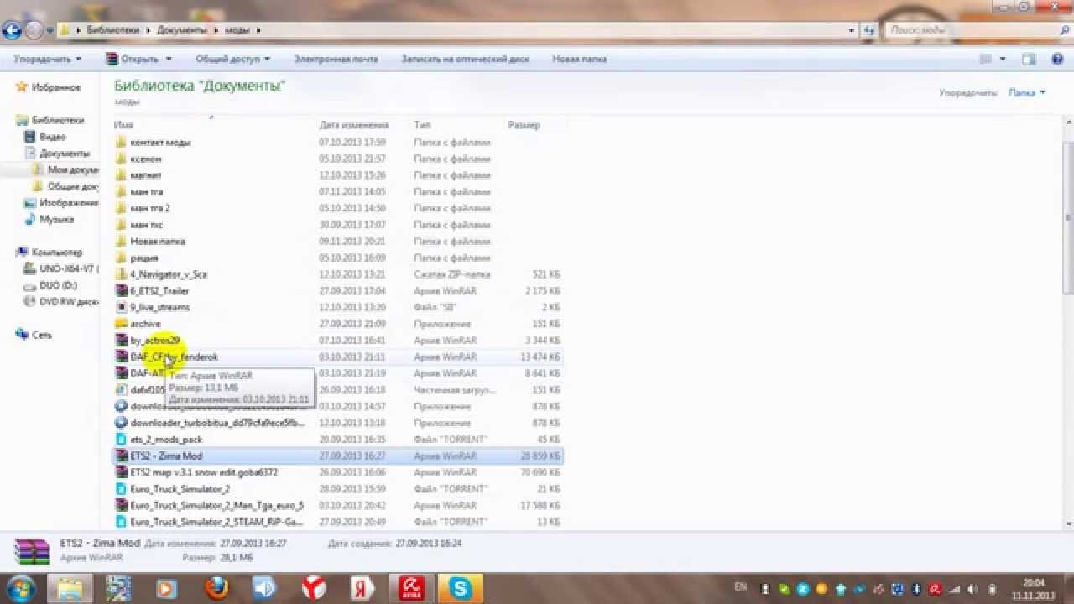The width and height of the screenshot is (1074, 604).
Task: Select Компьютер in the navigation pane
Action: tap(57, 252)
